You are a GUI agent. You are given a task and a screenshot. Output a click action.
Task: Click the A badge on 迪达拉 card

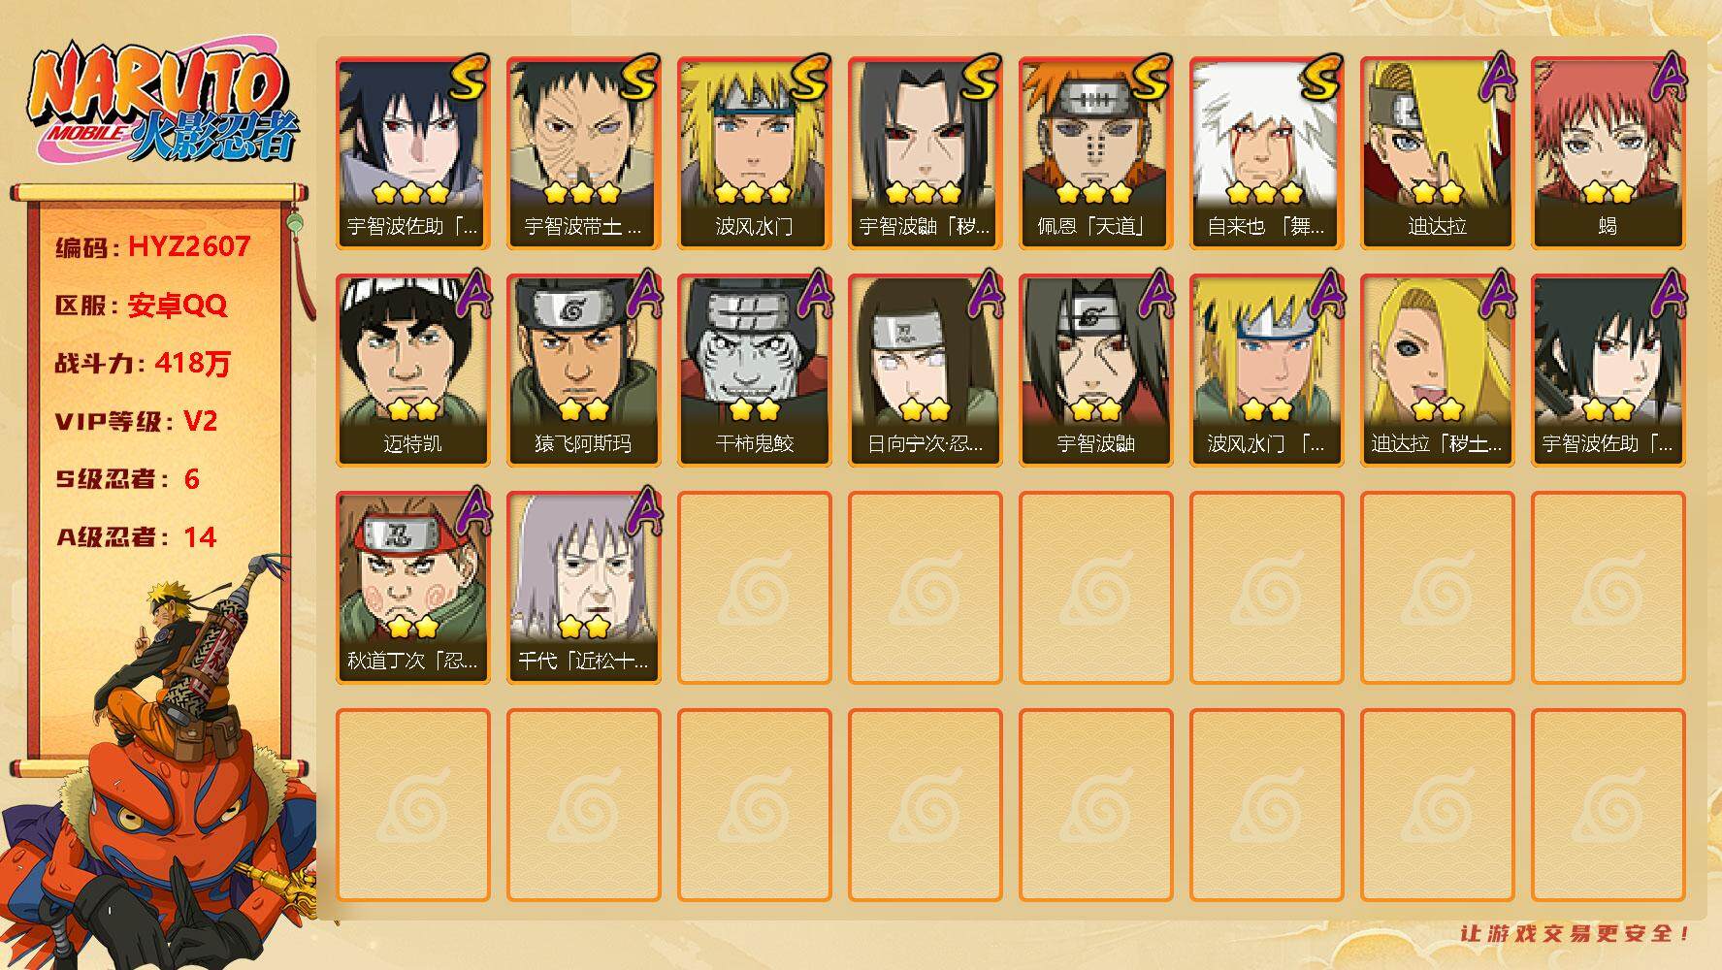[x=1497, y=78]
